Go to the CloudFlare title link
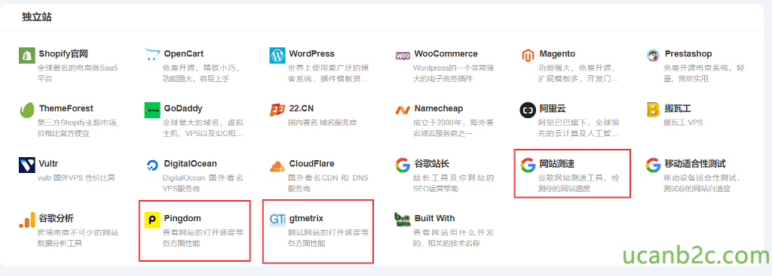772x276 pixels. pos(311,163)
